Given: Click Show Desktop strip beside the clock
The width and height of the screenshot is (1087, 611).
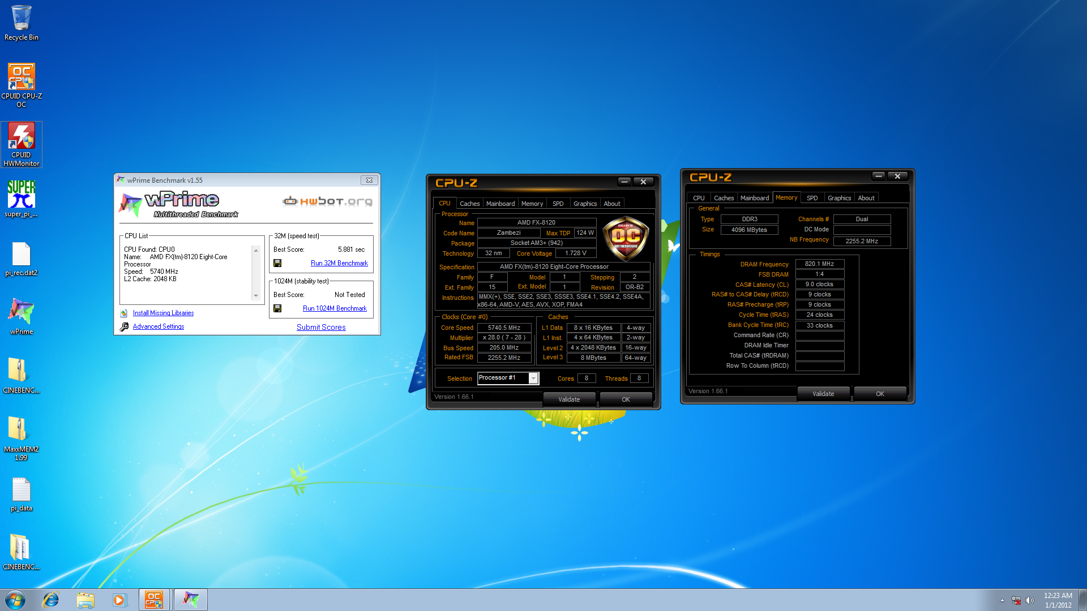Looking at the screenshot, I should point(1082,600).
